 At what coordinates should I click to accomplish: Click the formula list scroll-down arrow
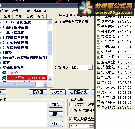(x=50, y=79)
